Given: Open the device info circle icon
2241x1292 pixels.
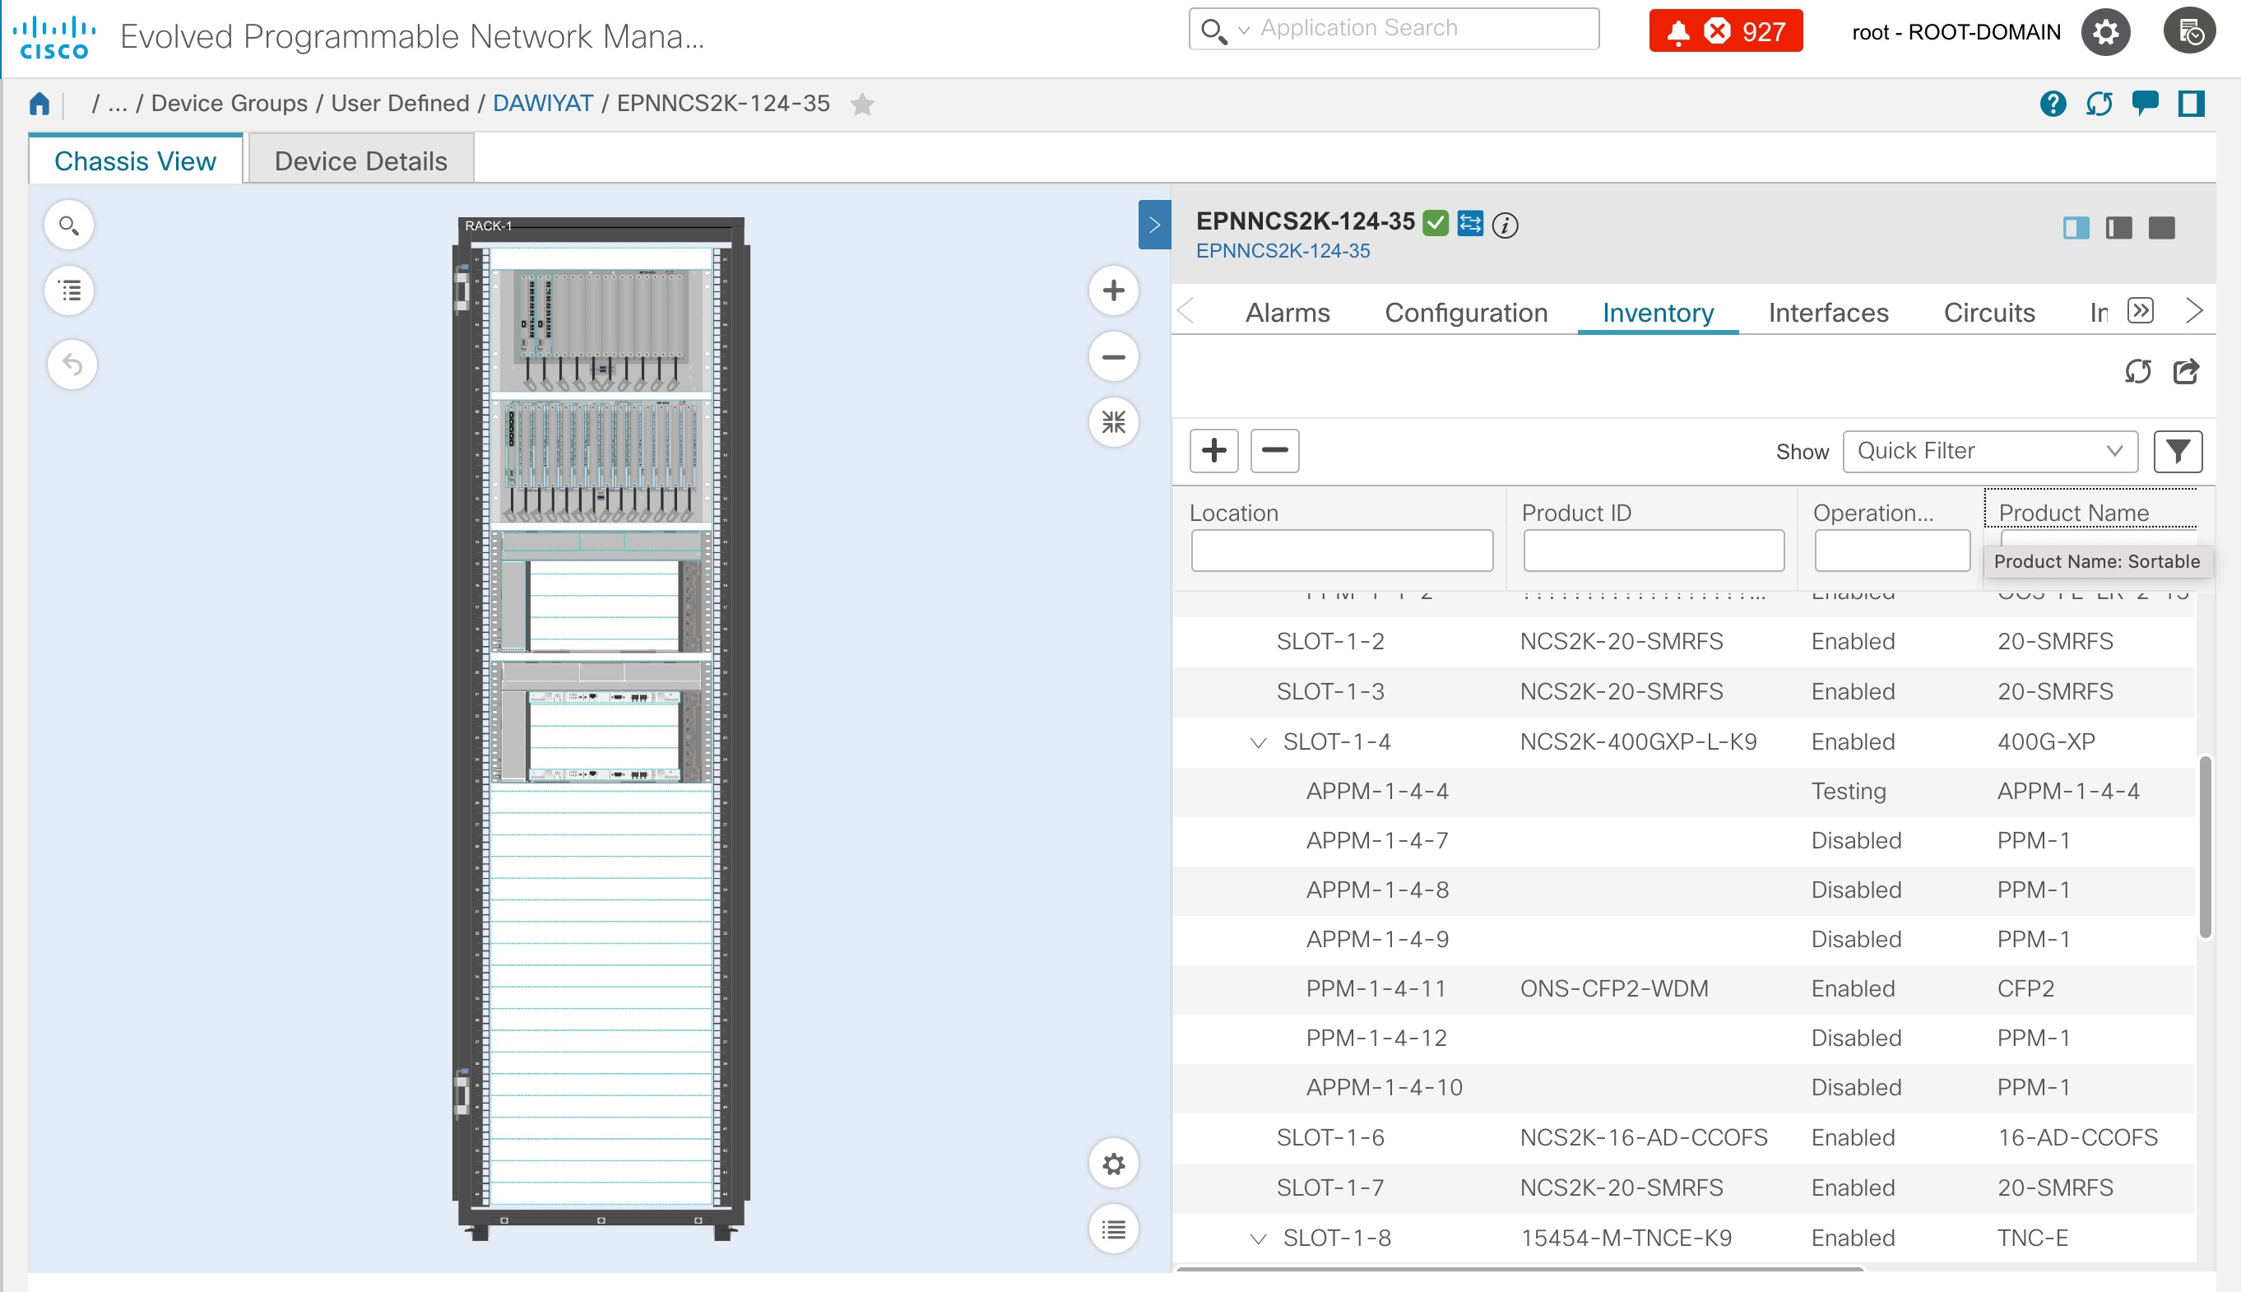Looking at the screenshot, I should click(x=1503, y=225).
